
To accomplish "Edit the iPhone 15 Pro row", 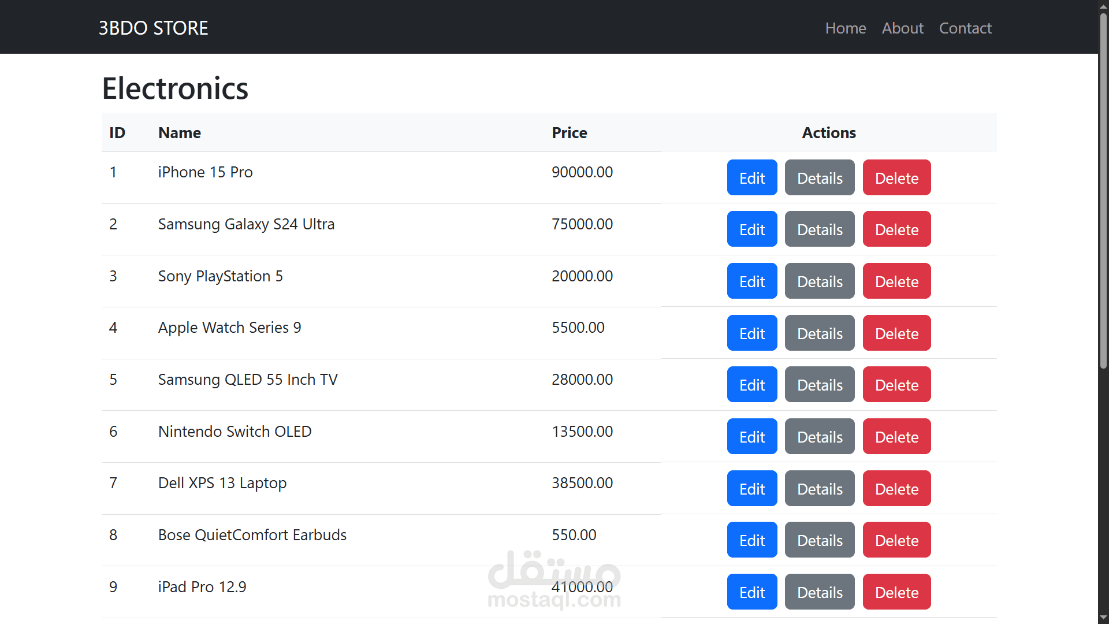I will (x=752, y=177).
